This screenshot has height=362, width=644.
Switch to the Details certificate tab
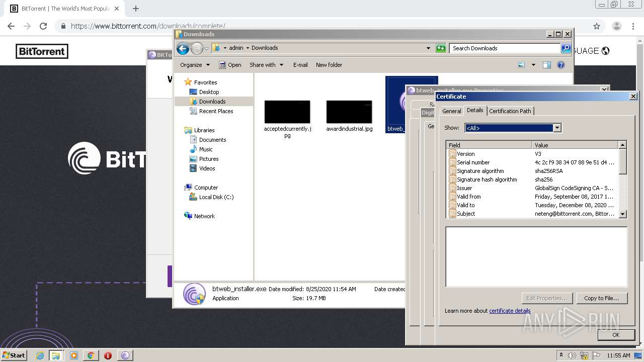click(475, 110)
